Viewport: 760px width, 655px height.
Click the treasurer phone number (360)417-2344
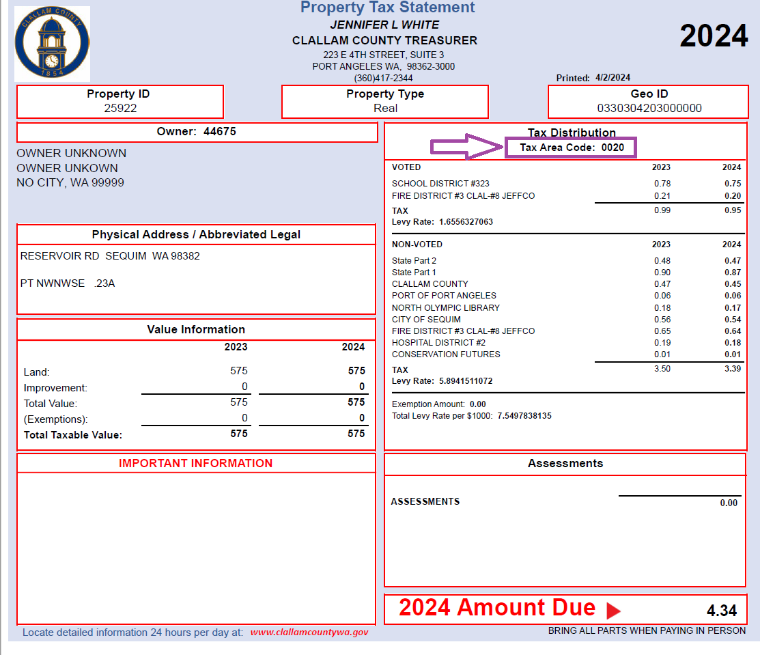coord(383,79)
